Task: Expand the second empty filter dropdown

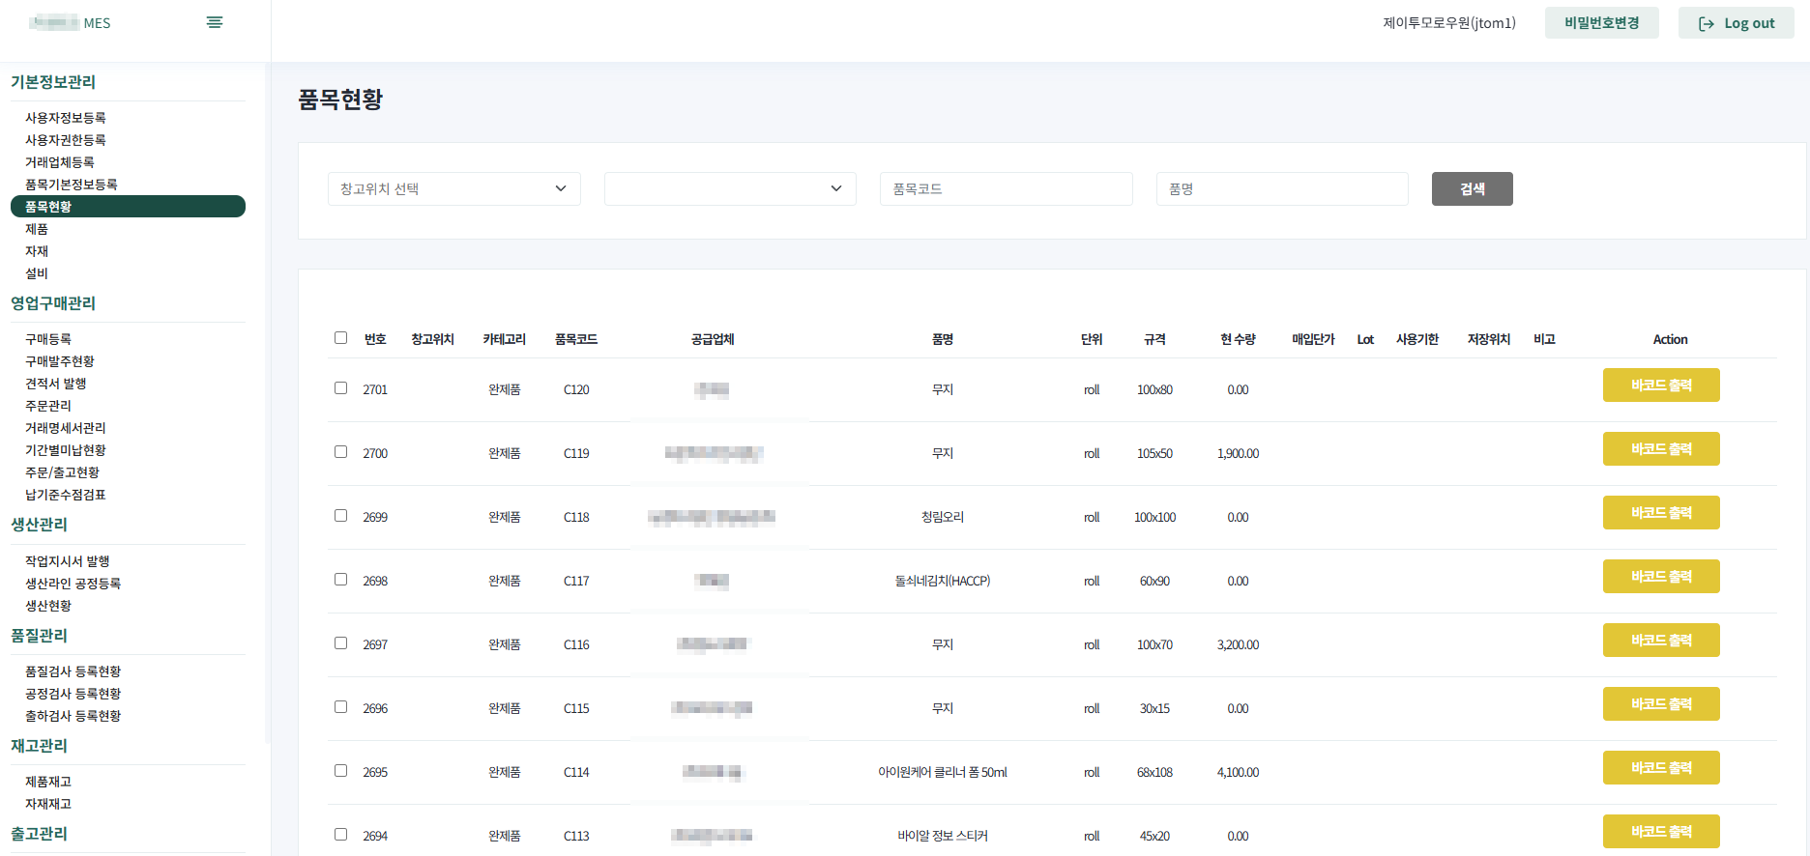Action: [729, 189]
